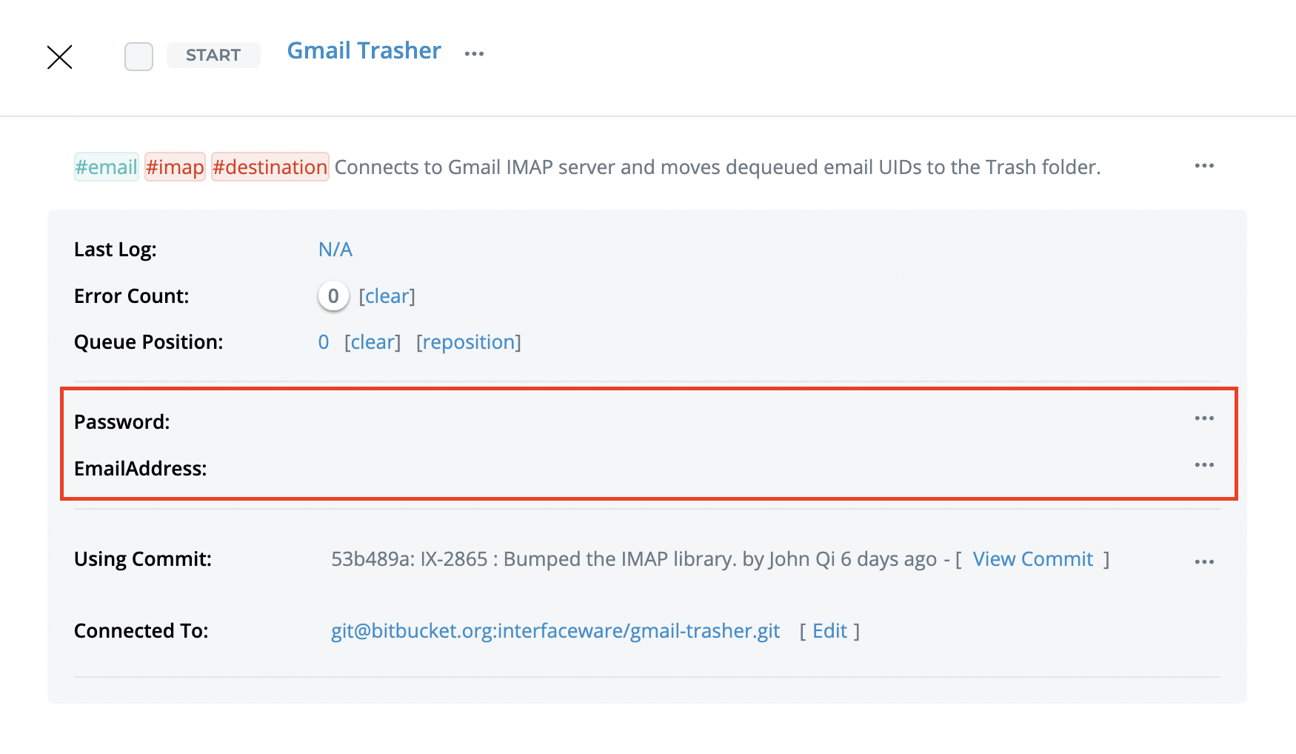Click the queue position 0 value
Image resolution: width=1296 pixels, height=754 pixels.
[324, 342]
